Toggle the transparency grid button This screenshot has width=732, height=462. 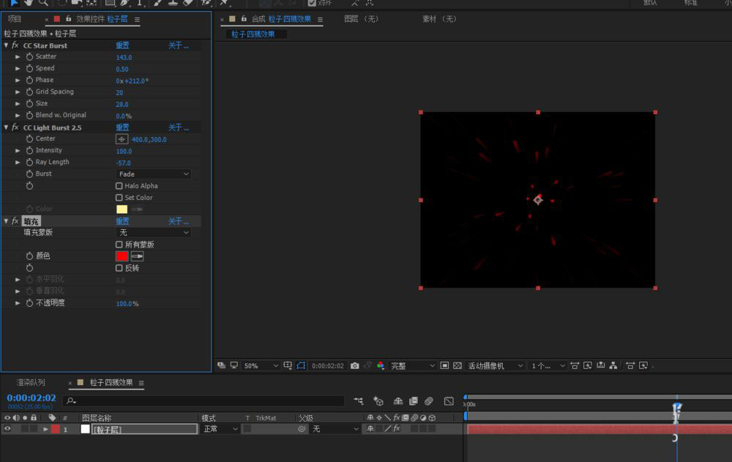point(457,365)
